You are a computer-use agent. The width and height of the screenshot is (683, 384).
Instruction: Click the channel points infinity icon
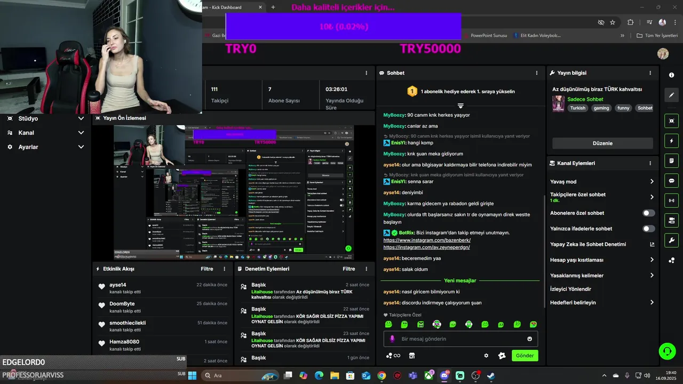click(x=393, y=356)
